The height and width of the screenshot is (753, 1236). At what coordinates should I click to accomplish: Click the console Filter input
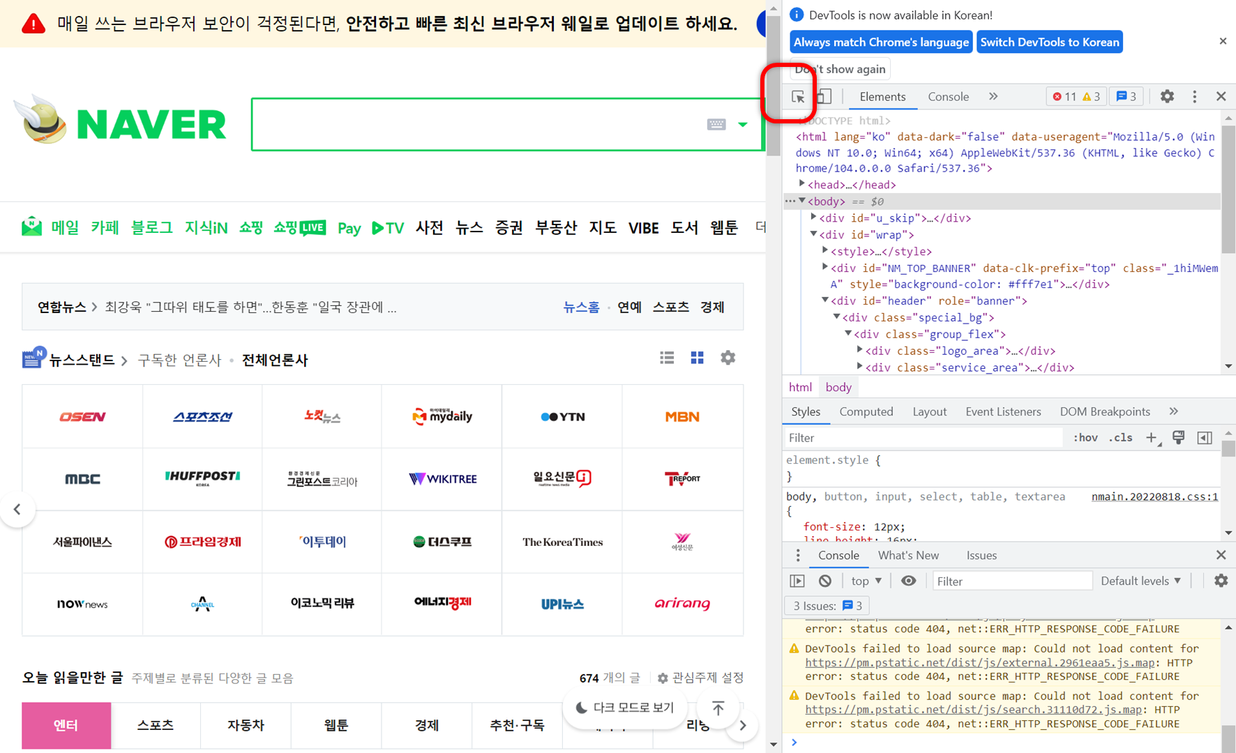(x=1012, y=581)
